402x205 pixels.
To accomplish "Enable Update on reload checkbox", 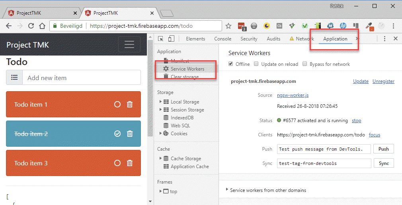I will [x=257, y=64].
